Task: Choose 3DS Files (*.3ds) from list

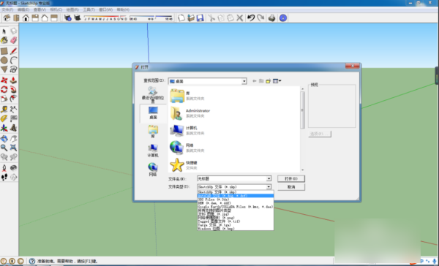Action: [x=236, y=199]
